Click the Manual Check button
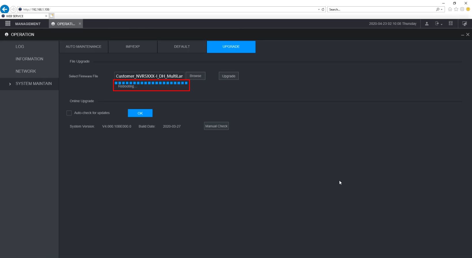The height and width of the screenshot is (258, 472). pos(216,126)
